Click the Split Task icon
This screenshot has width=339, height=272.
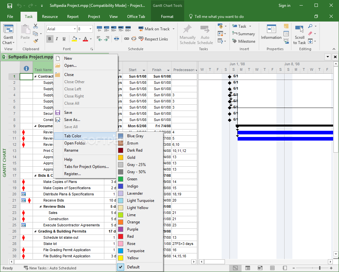click(117, 39)
